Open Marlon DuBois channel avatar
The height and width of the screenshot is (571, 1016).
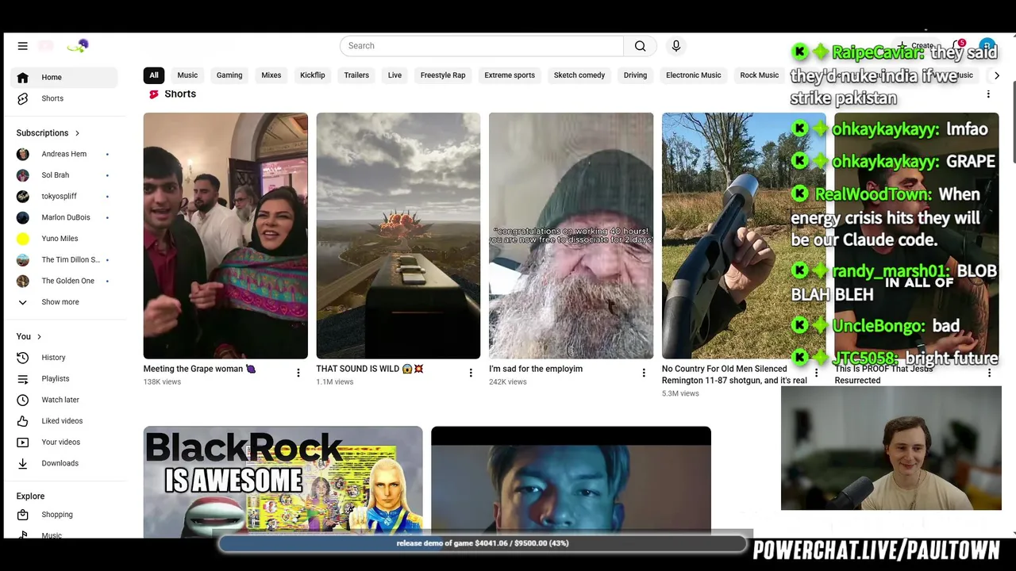pos(22,217)
